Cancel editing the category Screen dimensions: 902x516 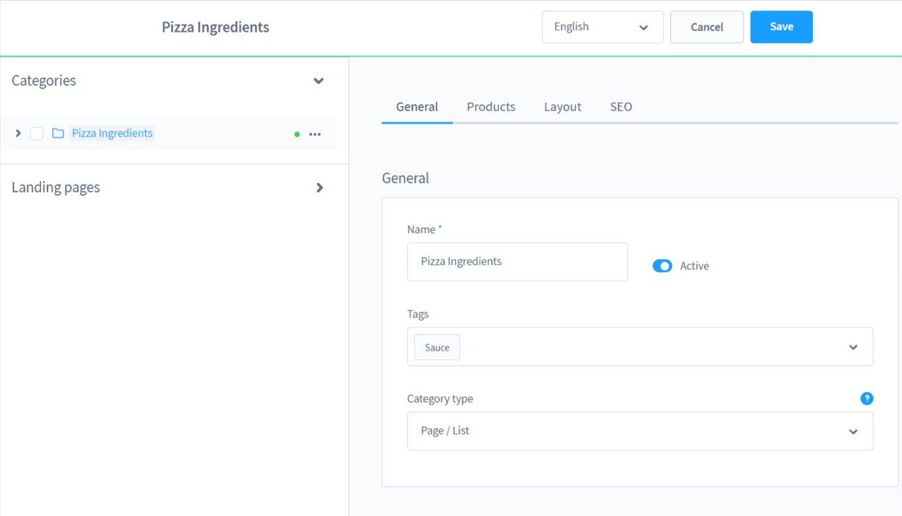click(x=707, y=27)
